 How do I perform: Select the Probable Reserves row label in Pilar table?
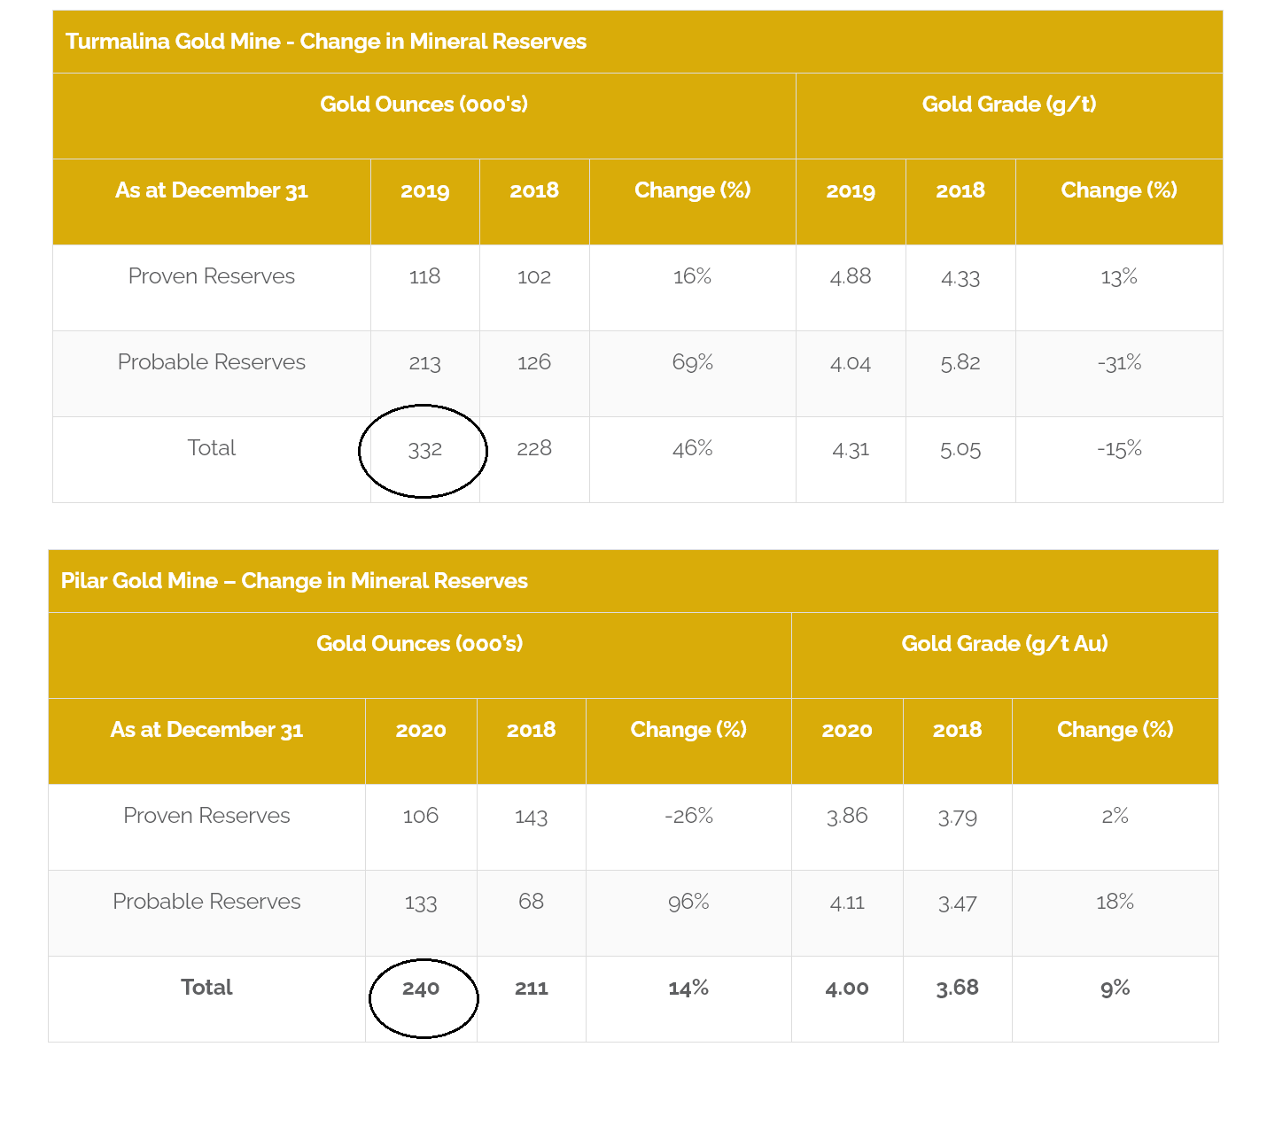pyautogui.click(x=206, y=902)
